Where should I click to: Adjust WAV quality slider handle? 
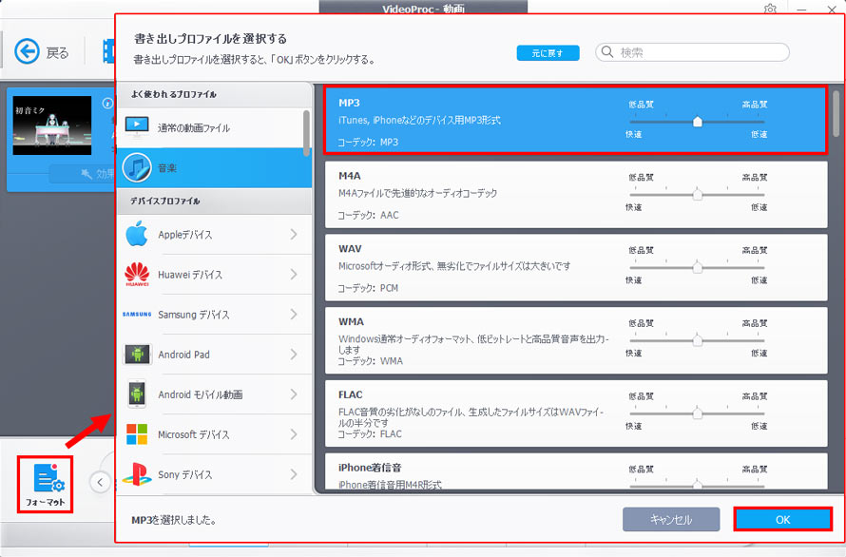click(697, 267)
